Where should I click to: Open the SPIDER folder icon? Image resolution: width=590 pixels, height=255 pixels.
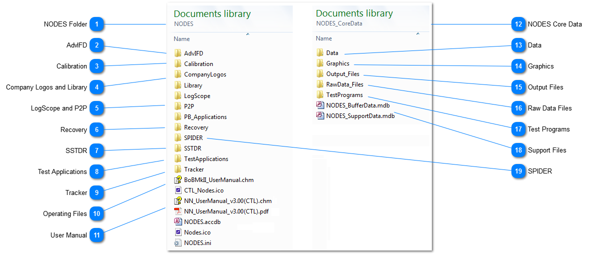[x=178, y=138]
